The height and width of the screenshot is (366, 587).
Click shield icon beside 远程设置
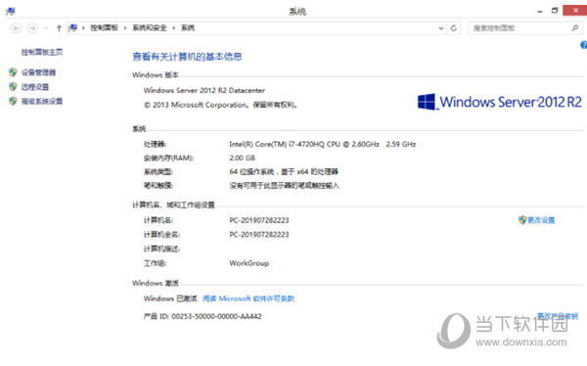tap(13, 86)
